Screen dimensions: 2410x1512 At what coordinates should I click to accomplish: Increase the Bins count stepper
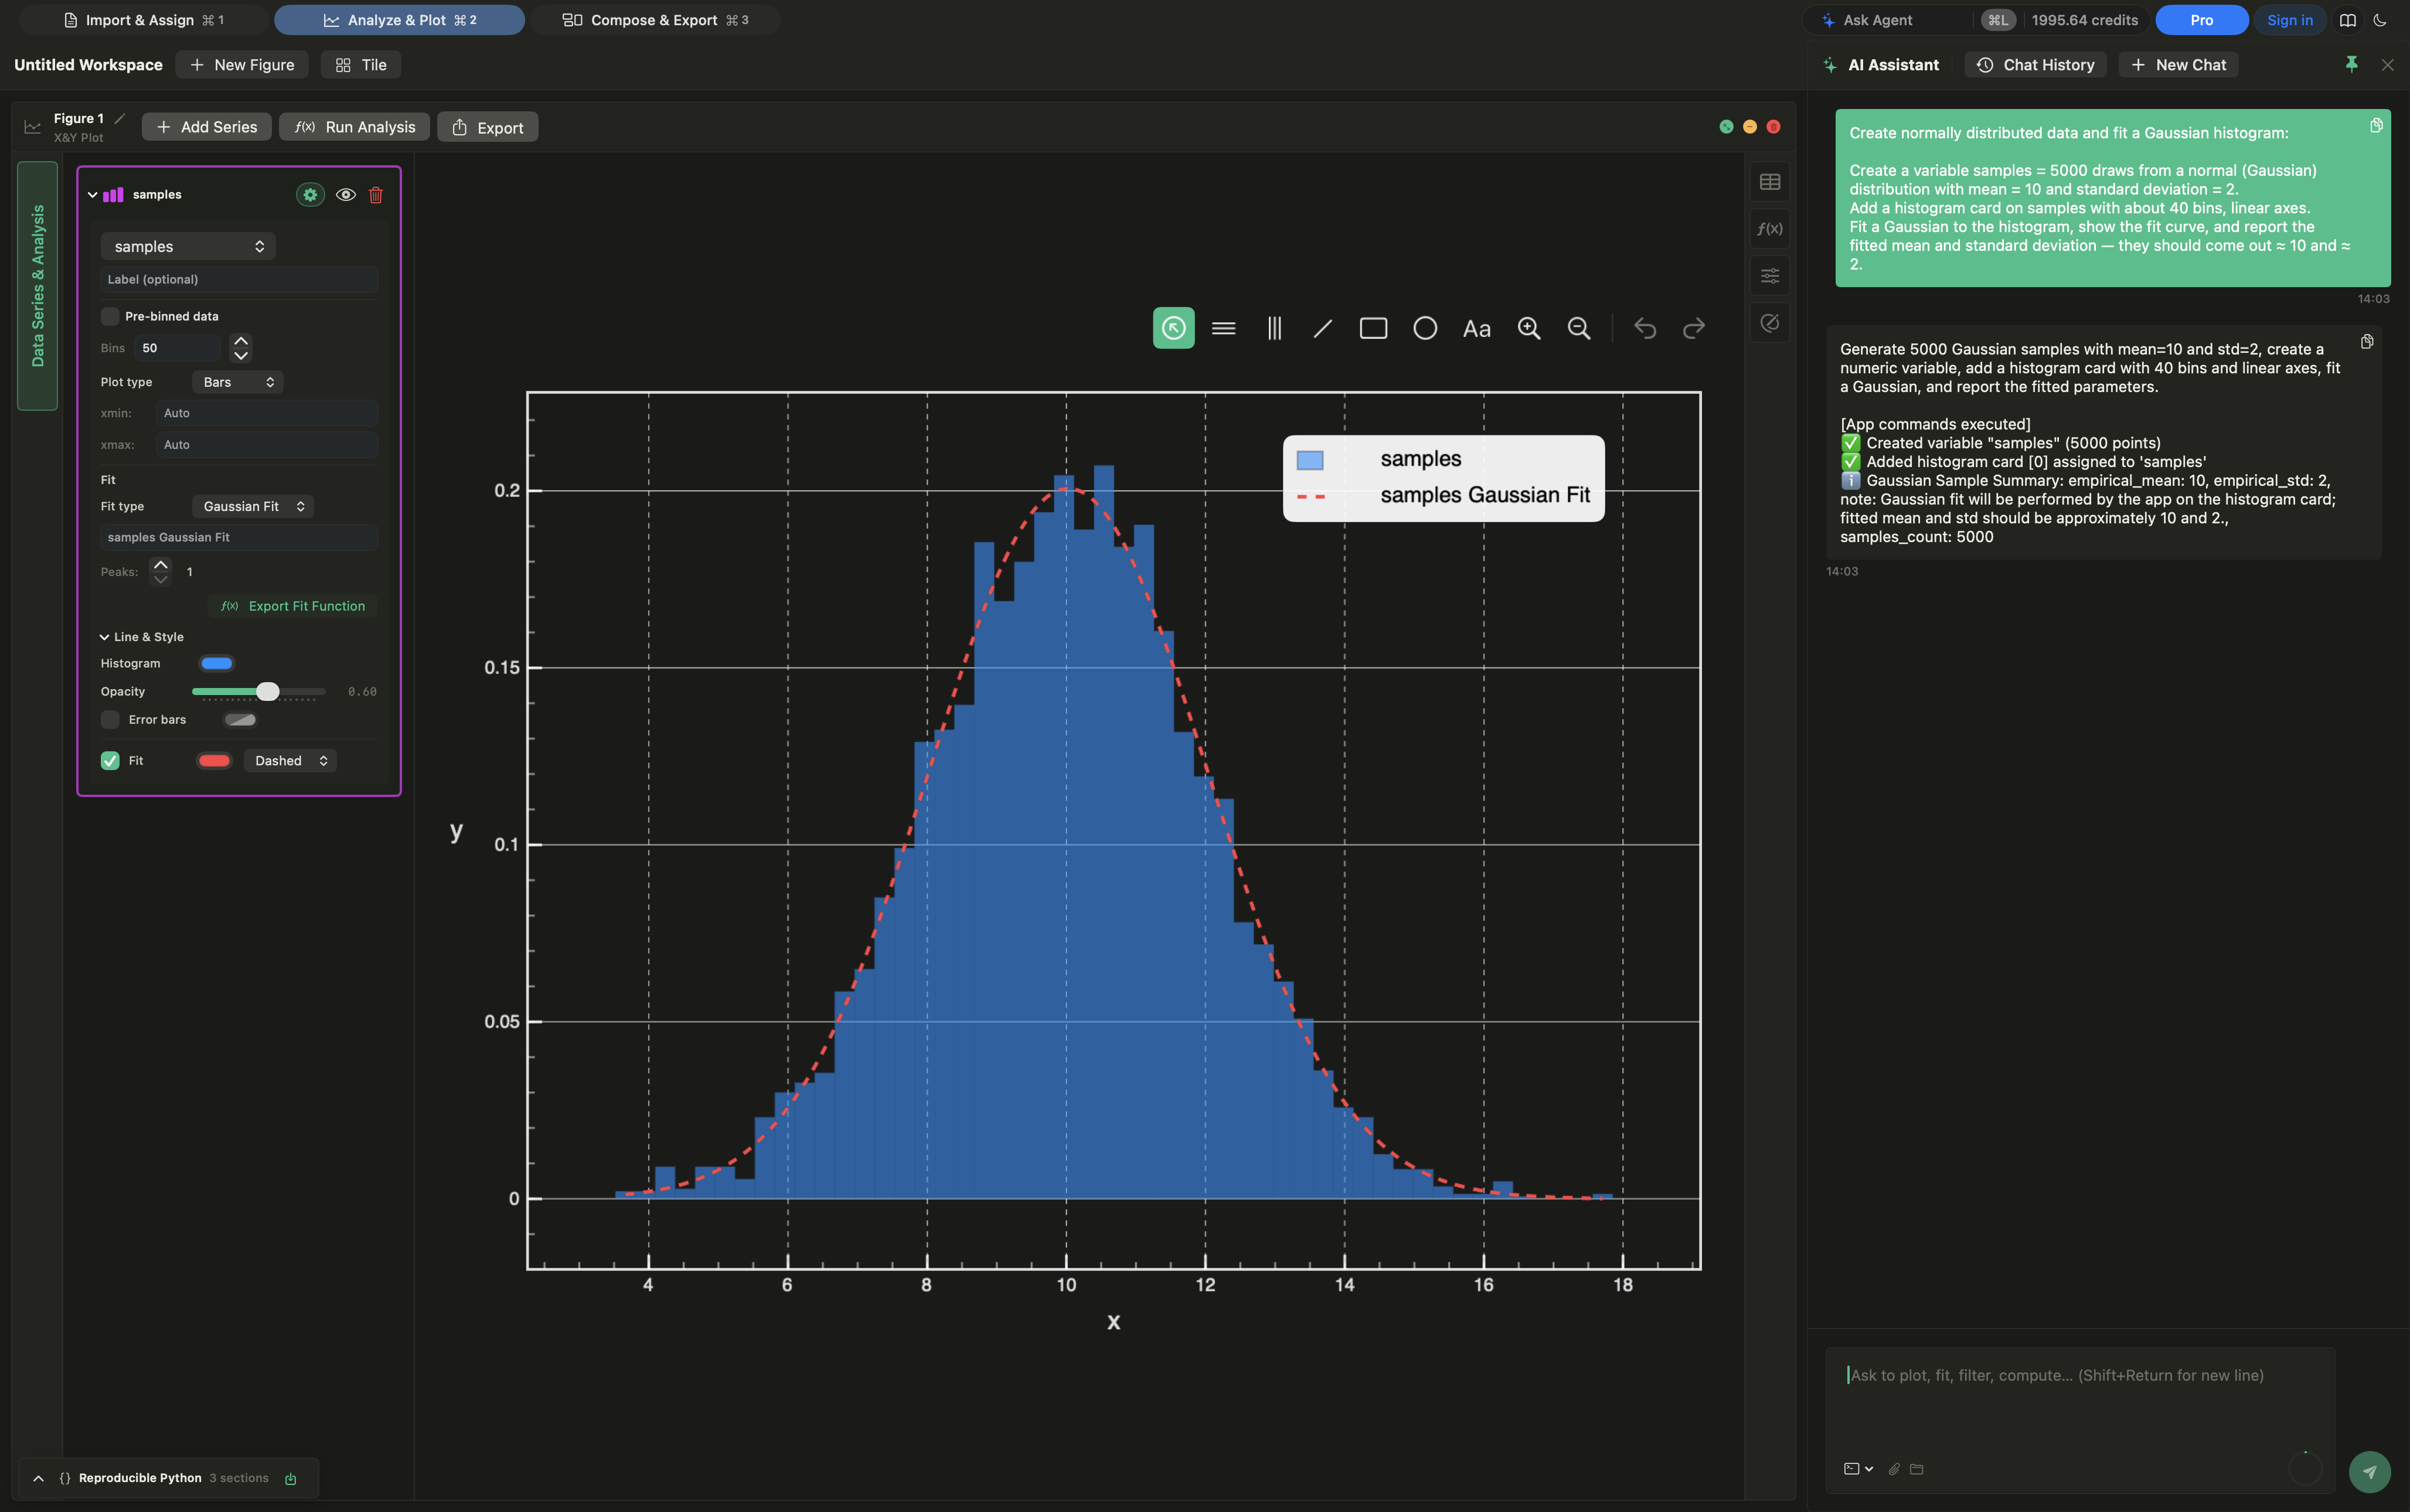click(241, 341)
